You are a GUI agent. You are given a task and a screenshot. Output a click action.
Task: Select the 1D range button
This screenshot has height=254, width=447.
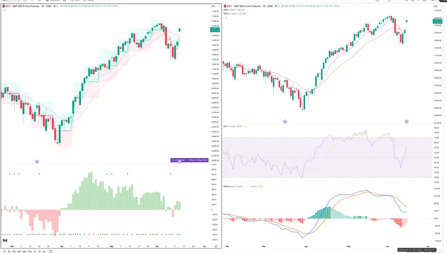[4, 251]
